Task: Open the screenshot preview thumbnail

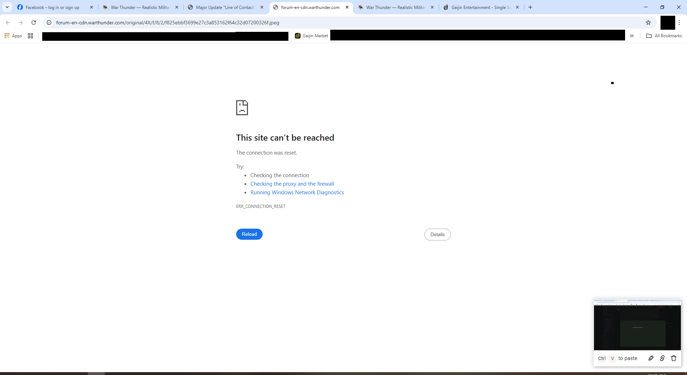Action: pyautogui.click(x=637, y=326)
